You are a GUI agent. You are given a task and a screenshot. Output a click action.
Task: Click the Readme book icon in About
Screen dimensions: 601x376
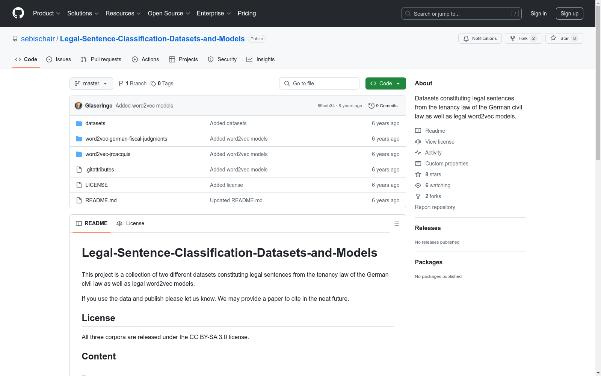pos(418,131)
